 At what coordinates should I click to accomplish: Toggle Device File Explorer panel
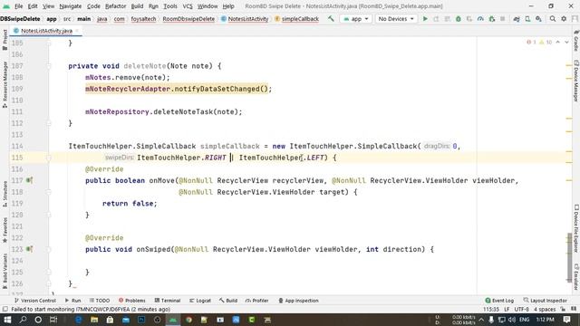576,229
